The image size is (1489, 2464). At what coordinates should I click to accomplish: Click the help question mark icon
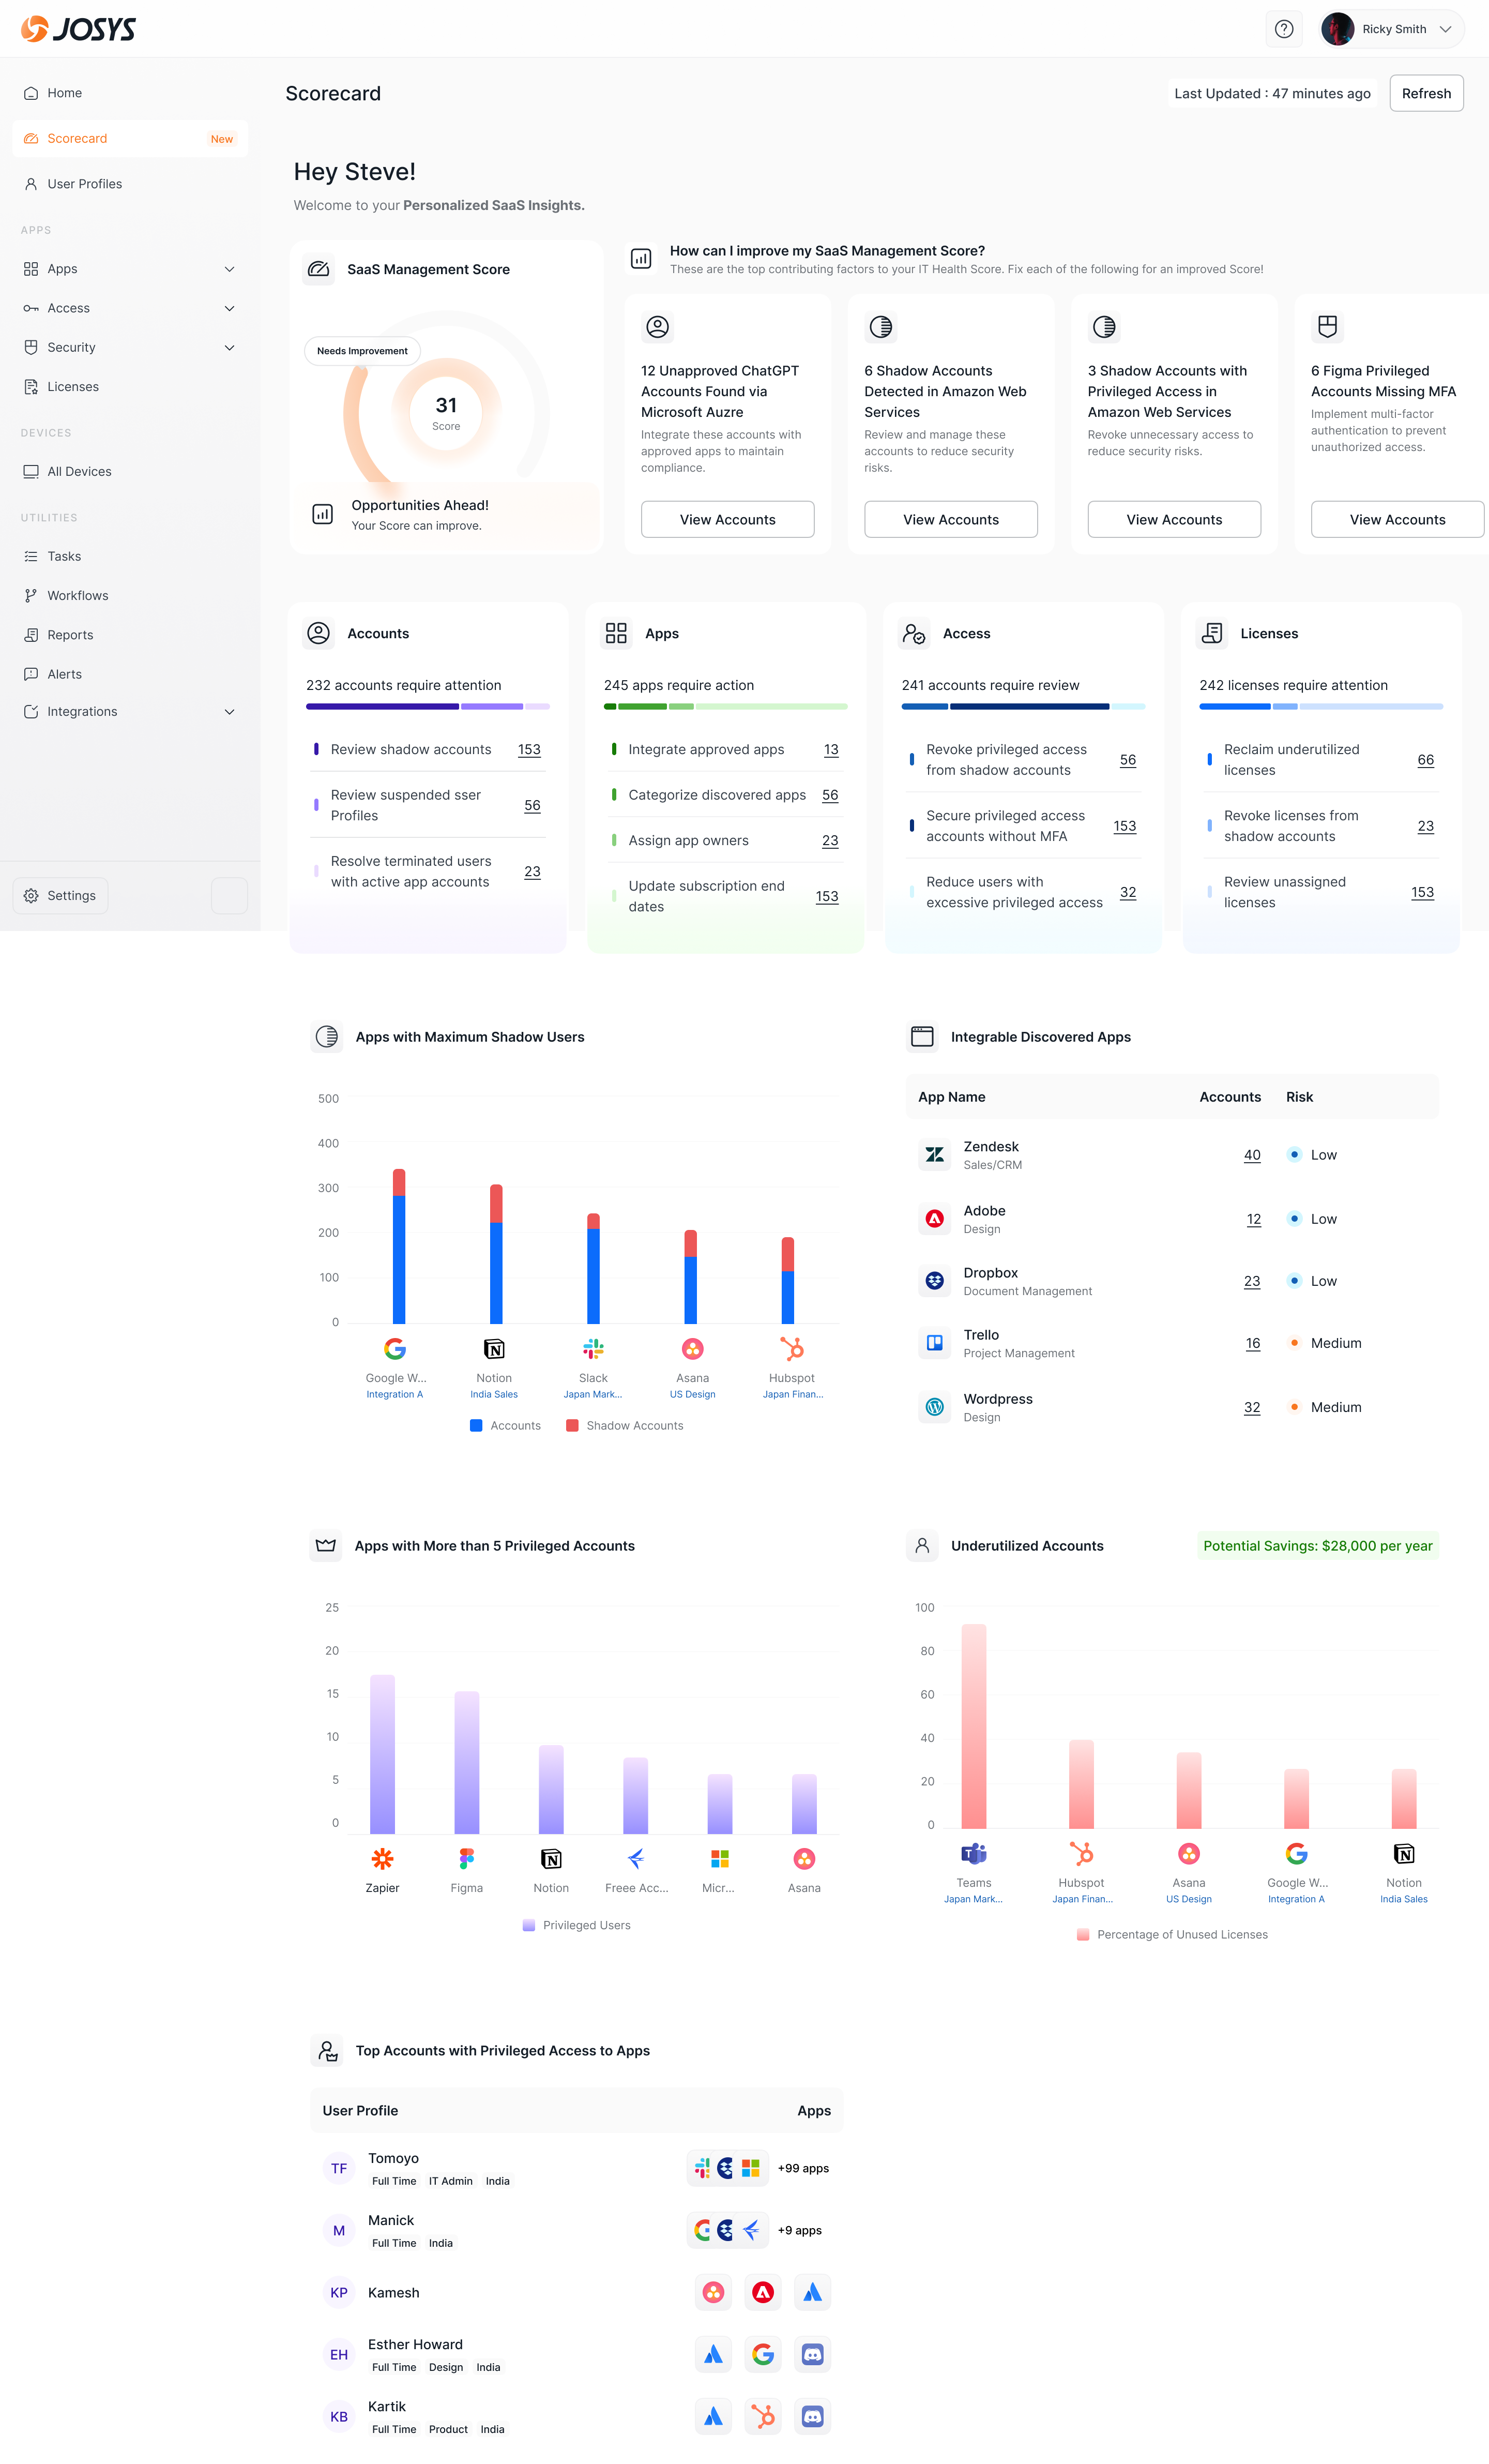point(1283,29)
